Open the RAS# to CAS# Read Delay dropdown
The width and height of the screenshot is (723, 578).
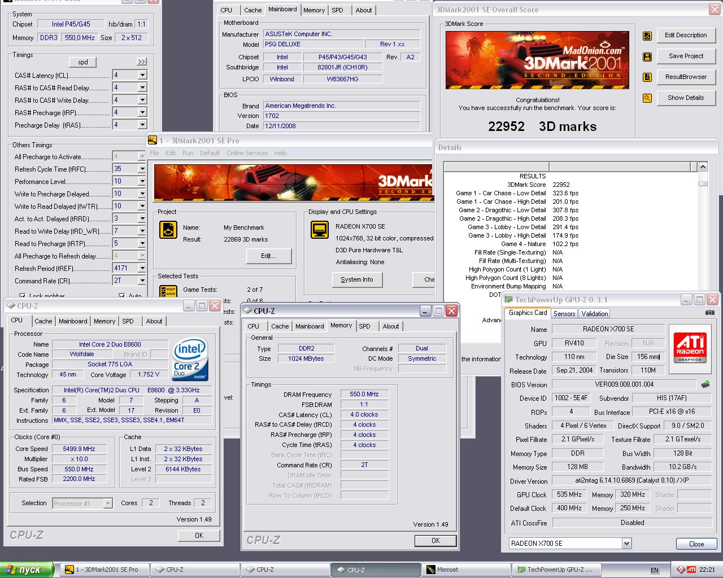[x=142, y=87]
